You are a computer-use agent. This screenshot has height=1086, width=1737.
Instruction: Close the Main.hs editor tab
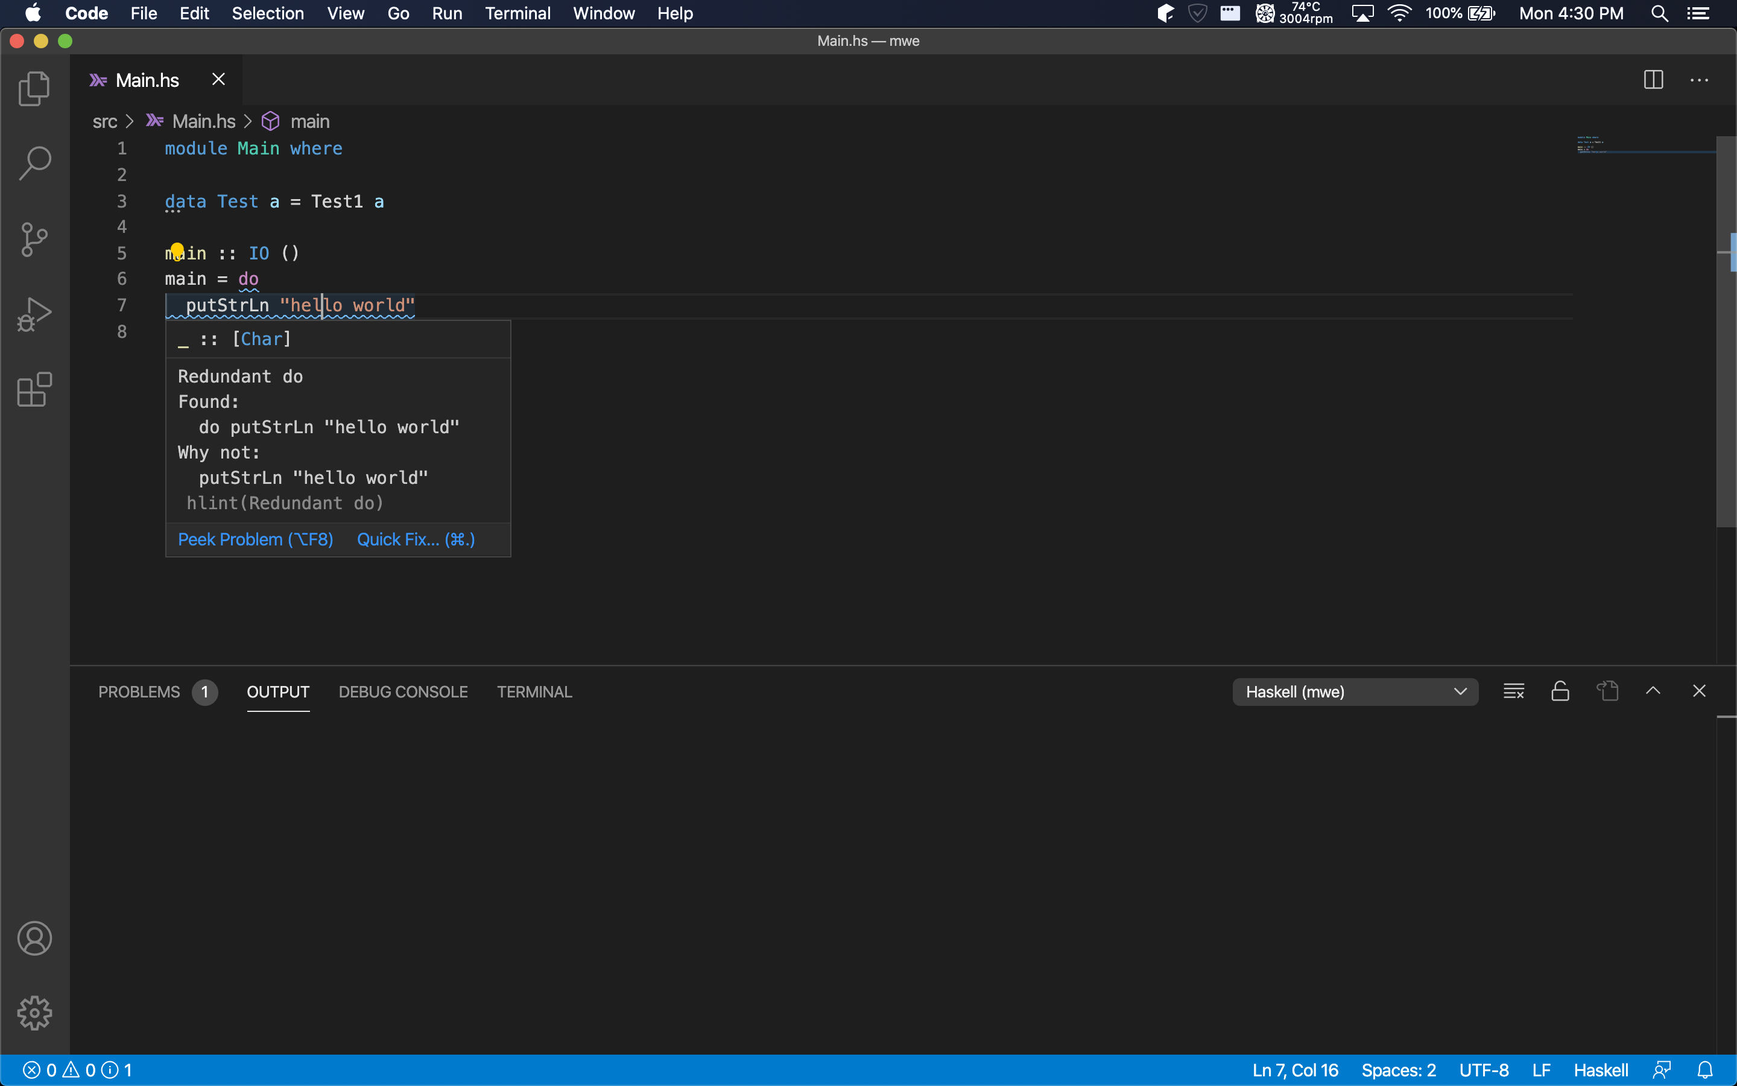(x=218, y=79)
